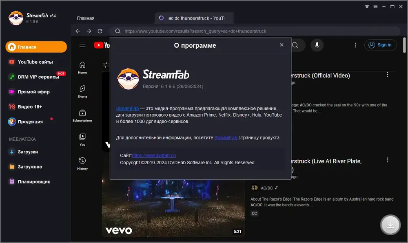Open Продукция in the sidebar

pyautogui.click(x=30, y=121)
